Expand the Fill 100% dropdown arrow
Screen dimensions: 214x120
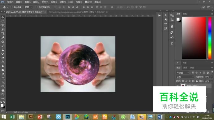(212, 81)
